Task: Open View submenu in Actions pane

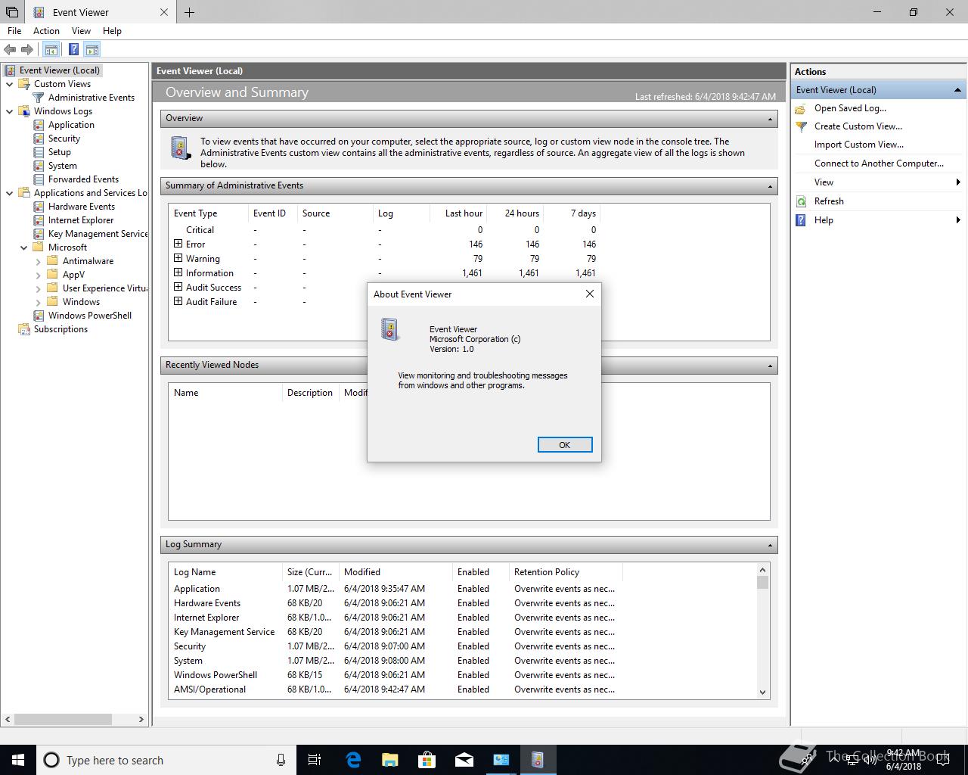Action: tap(878, 182)
